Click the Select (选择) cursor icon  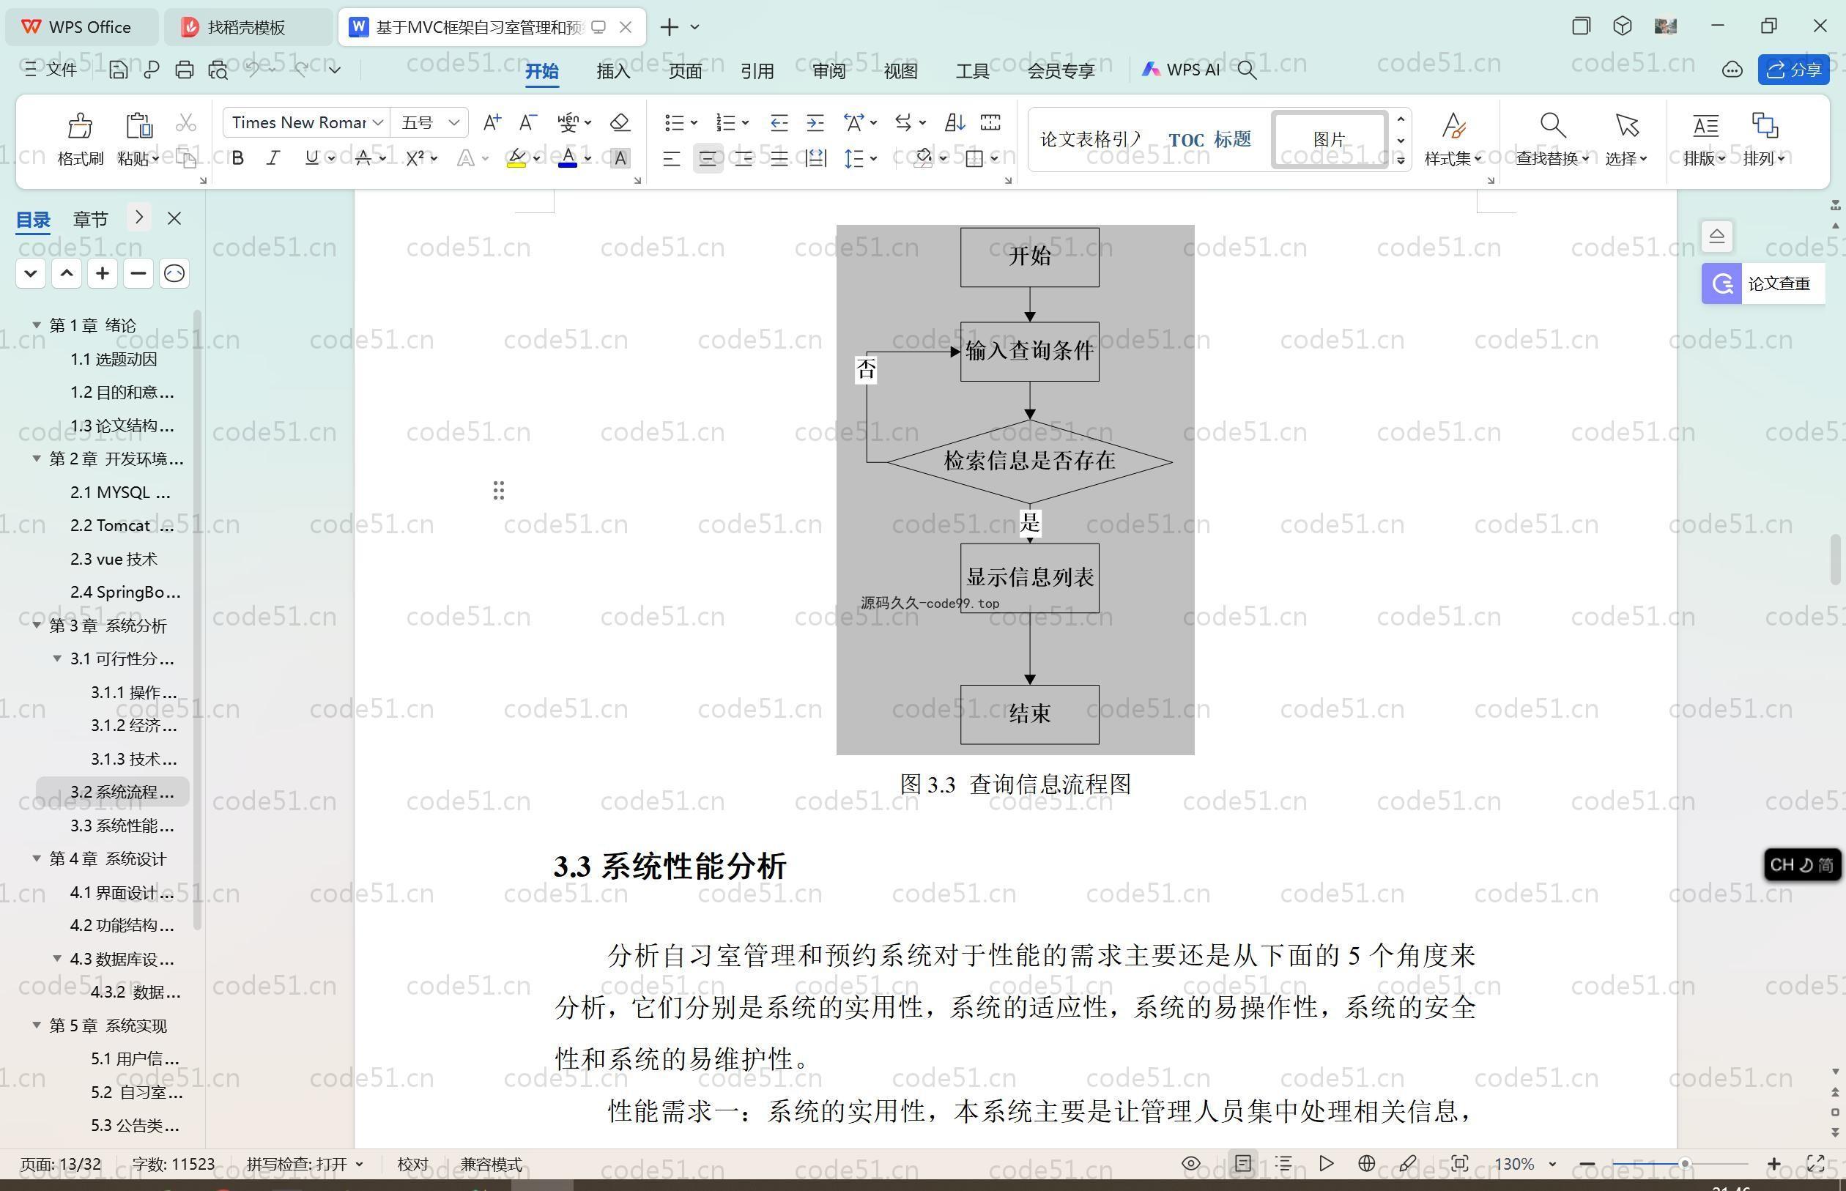pos(1626,125)
